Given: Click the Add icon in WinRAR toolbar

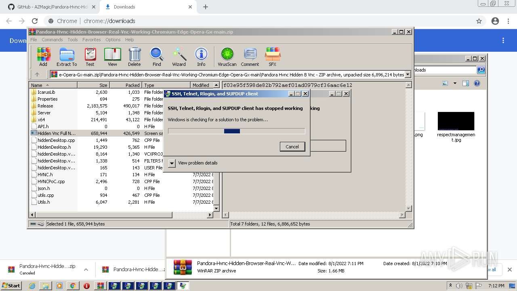Looking at the screenshot, I should point(43,57).
